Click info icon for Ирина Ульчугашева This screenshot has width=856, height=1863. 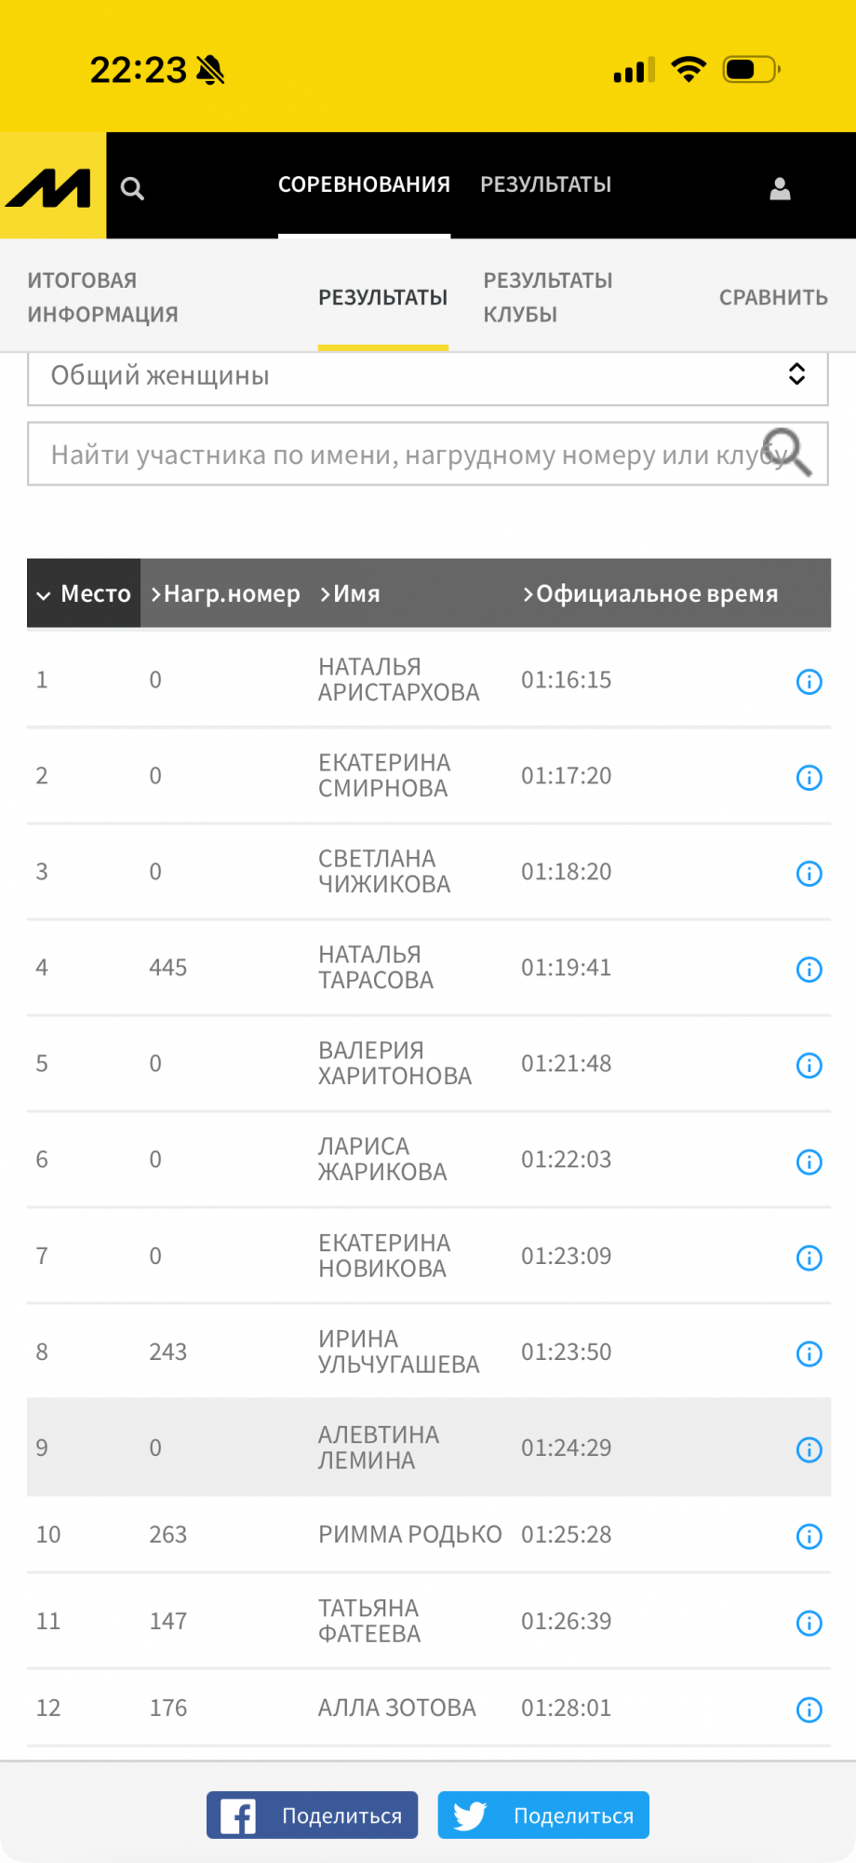809,1353
